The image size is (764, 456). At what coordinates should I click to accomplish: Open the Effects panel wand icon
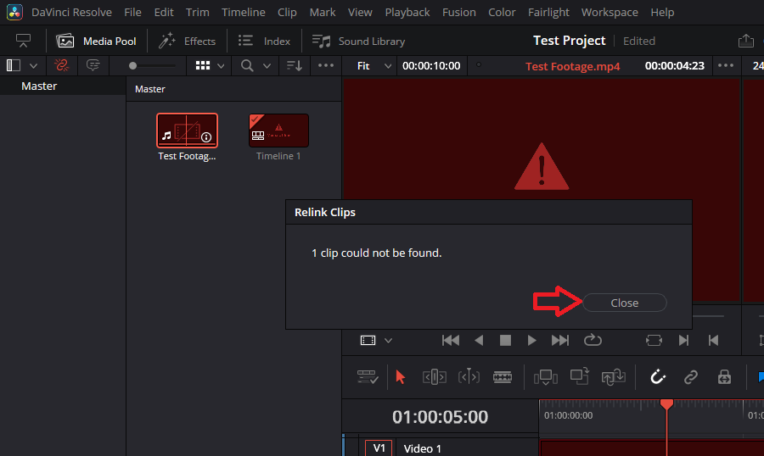(x=167, y=41)
